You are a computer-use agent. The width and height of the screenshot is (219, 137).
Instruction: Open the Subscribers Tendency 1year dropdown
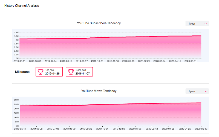pyautogui.click(x=197, y=24)
